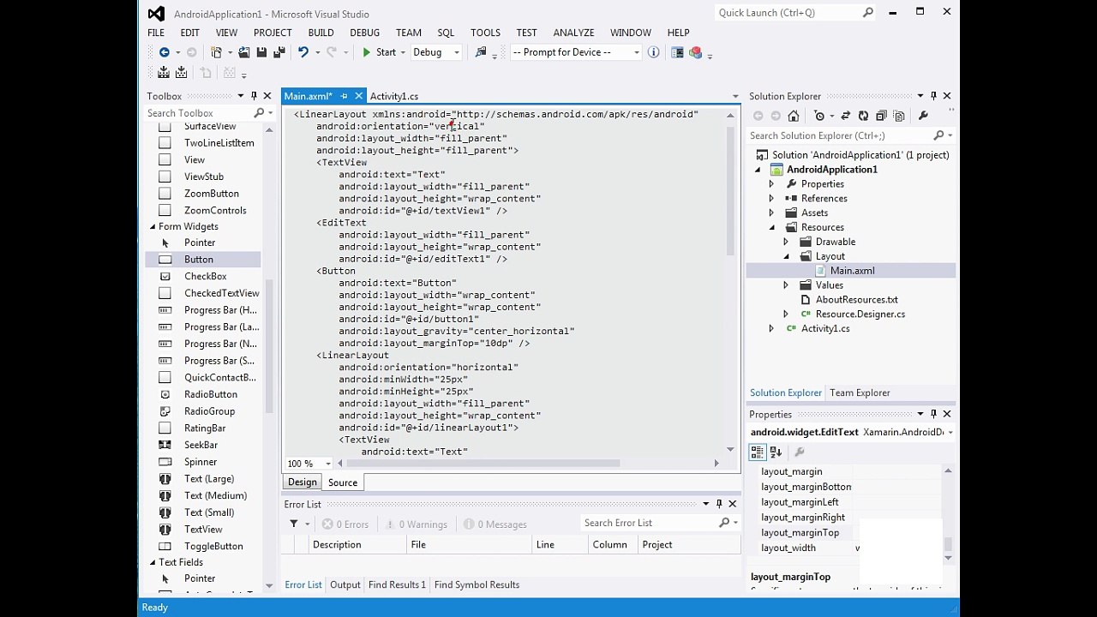Viewport: 1097px width, 617px height.
Task: Click the Search Solution Explorer field
Action: [x=840, y=135]
